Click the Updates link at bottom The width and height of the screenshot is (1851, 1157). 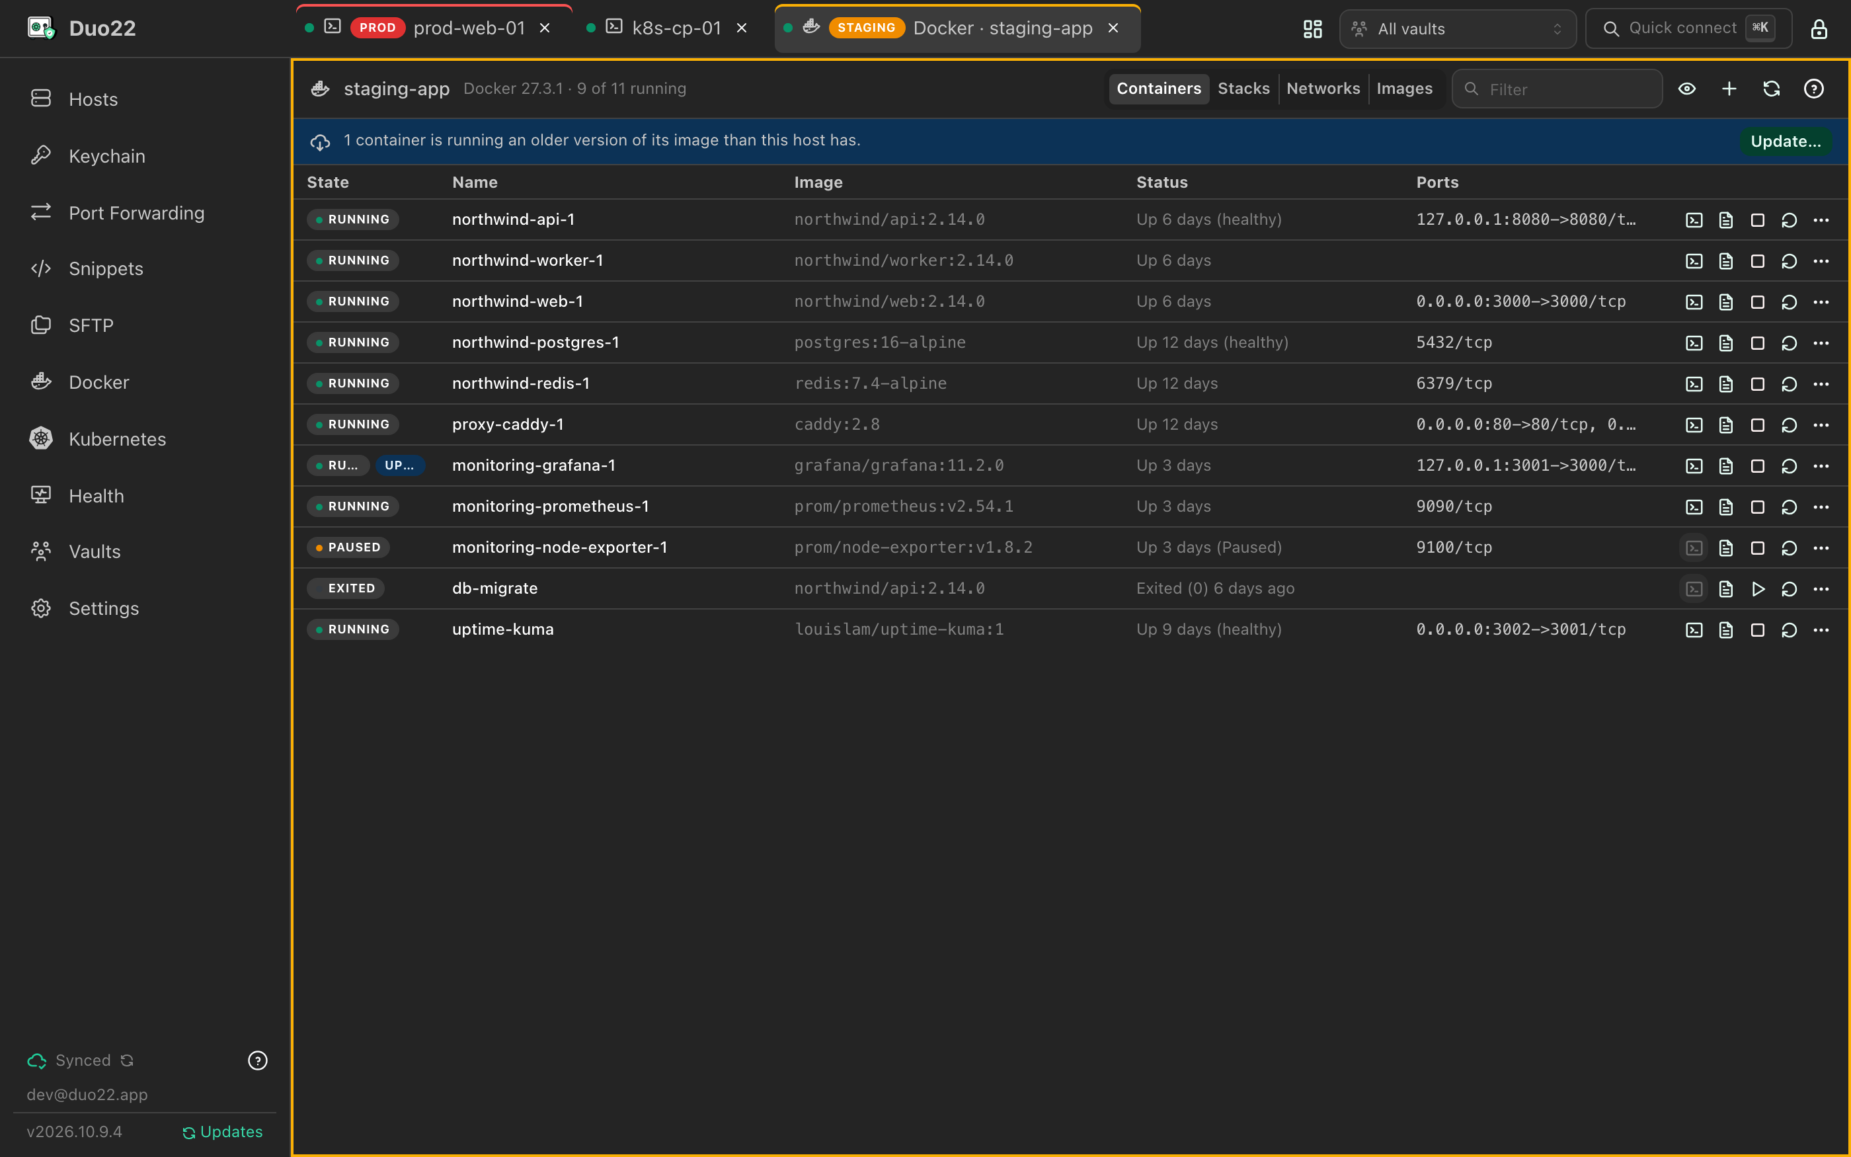[x=223, y=1132]
